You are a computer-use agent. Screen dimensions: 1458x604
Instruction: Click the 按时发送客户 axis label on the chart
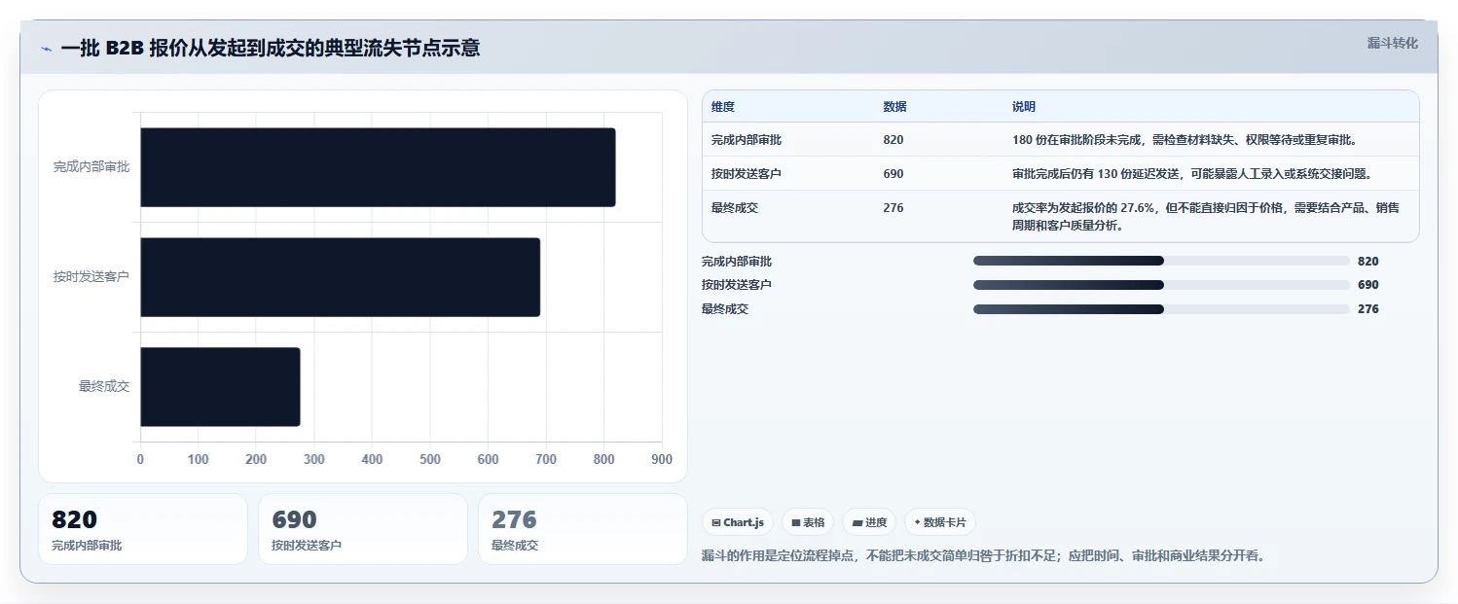click(x=91, y=277)
